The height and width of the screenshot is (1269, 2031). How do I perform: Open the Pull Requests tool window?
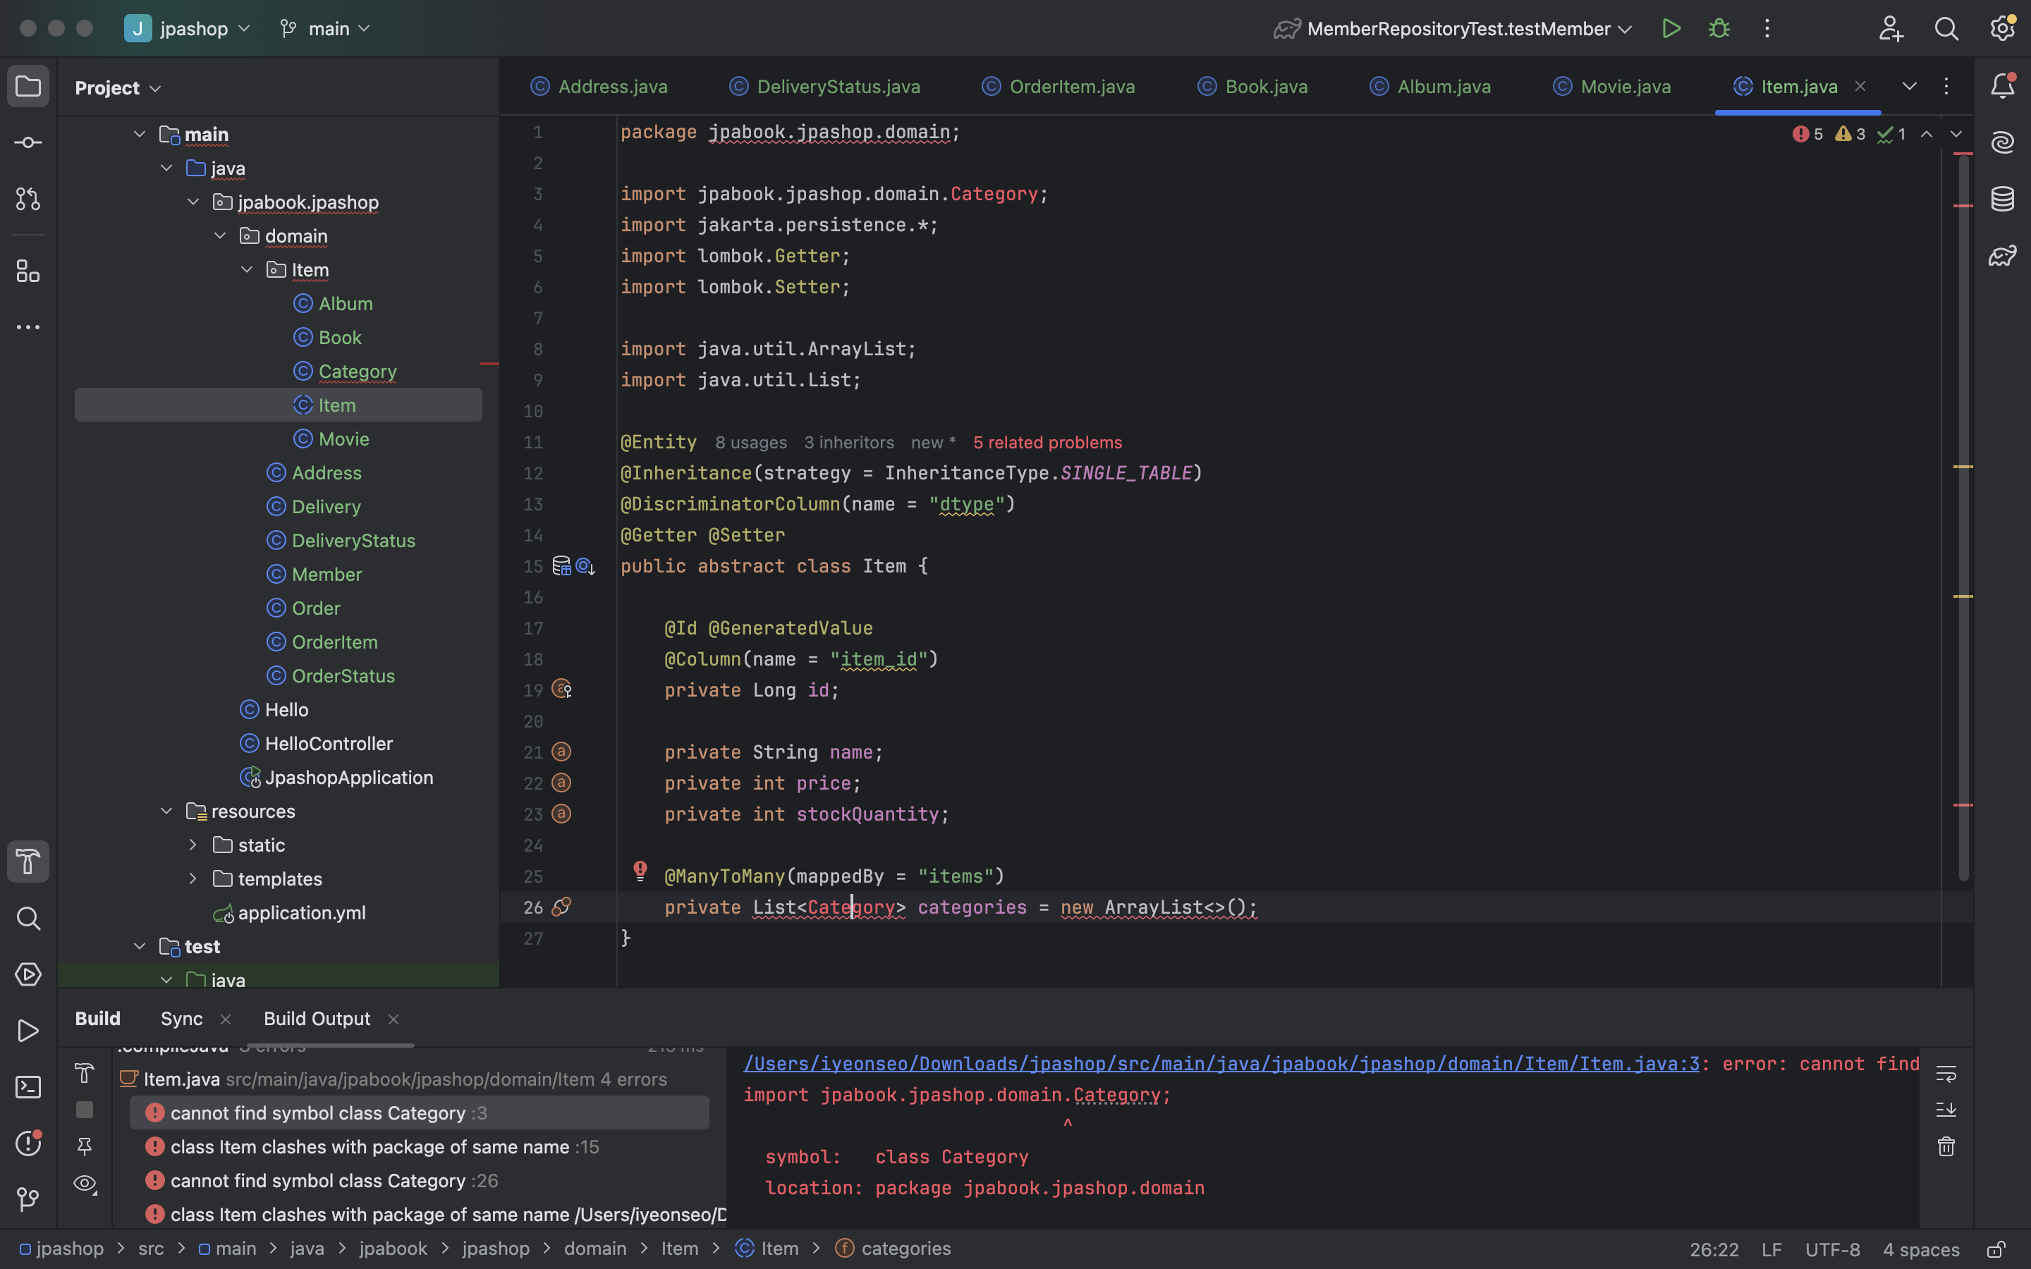pos(28,199)
